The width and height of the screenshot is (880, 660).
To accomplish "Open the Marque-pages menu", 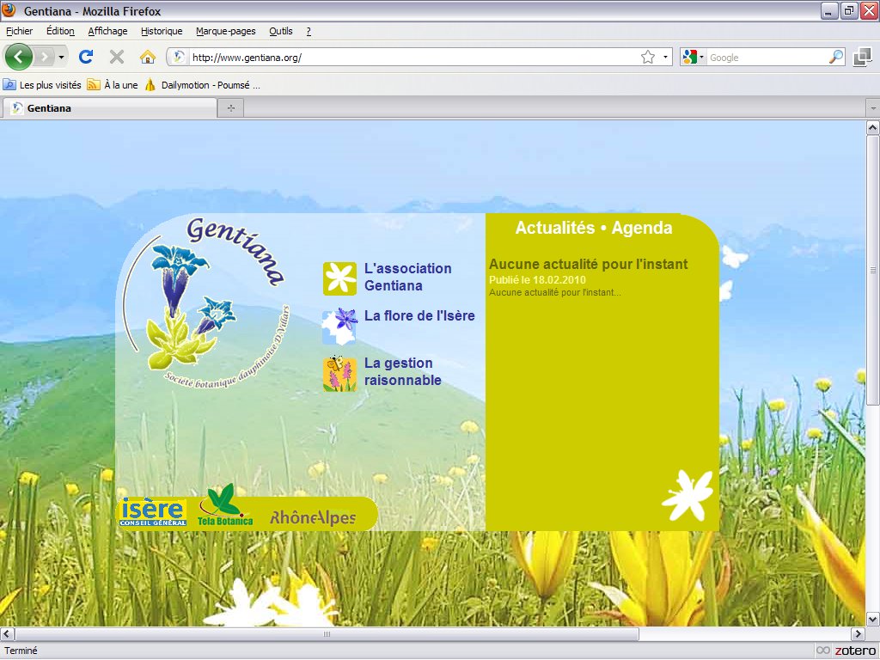I will (225, 31).
